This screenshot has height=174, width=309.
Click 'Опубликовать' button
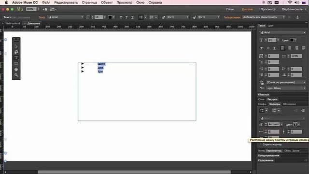tap(292, 9)
